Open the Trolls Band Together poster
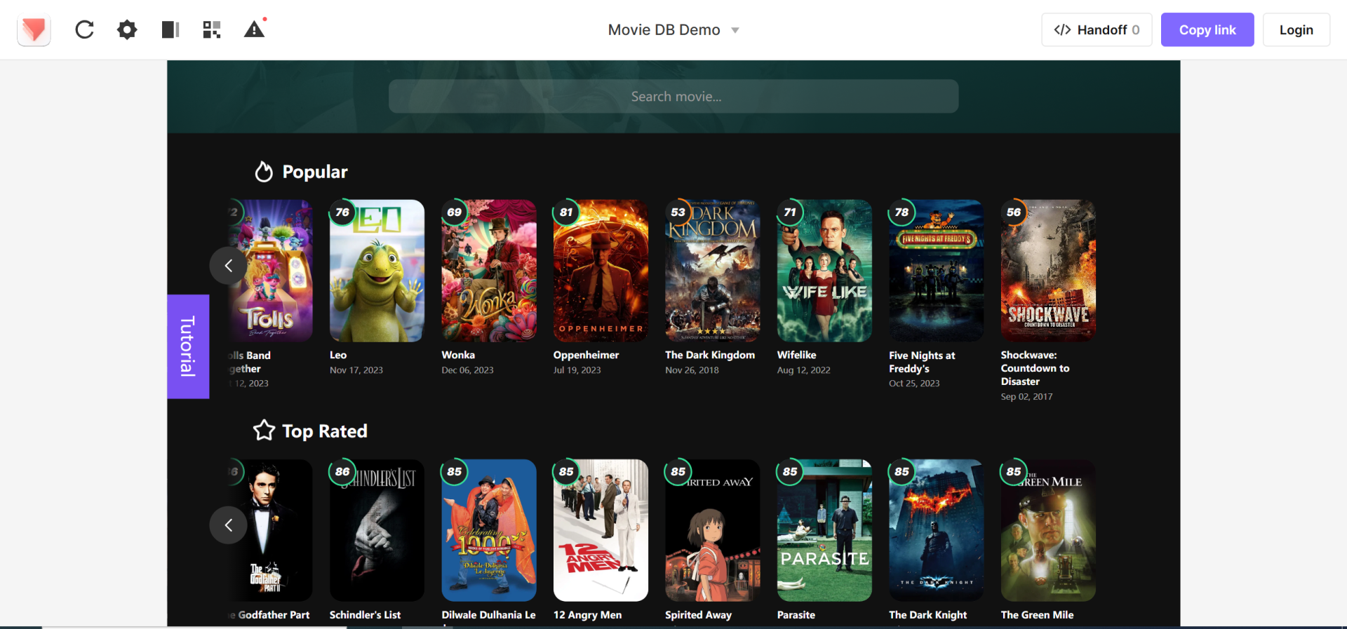 (271, 271)
